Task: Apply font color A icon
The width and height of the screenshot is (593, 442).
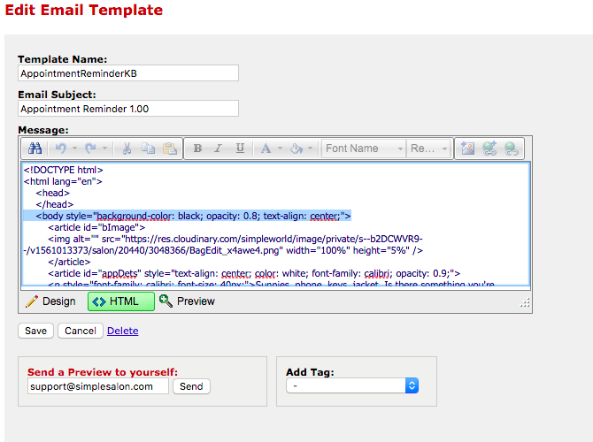Action: [x=266, y=149]
